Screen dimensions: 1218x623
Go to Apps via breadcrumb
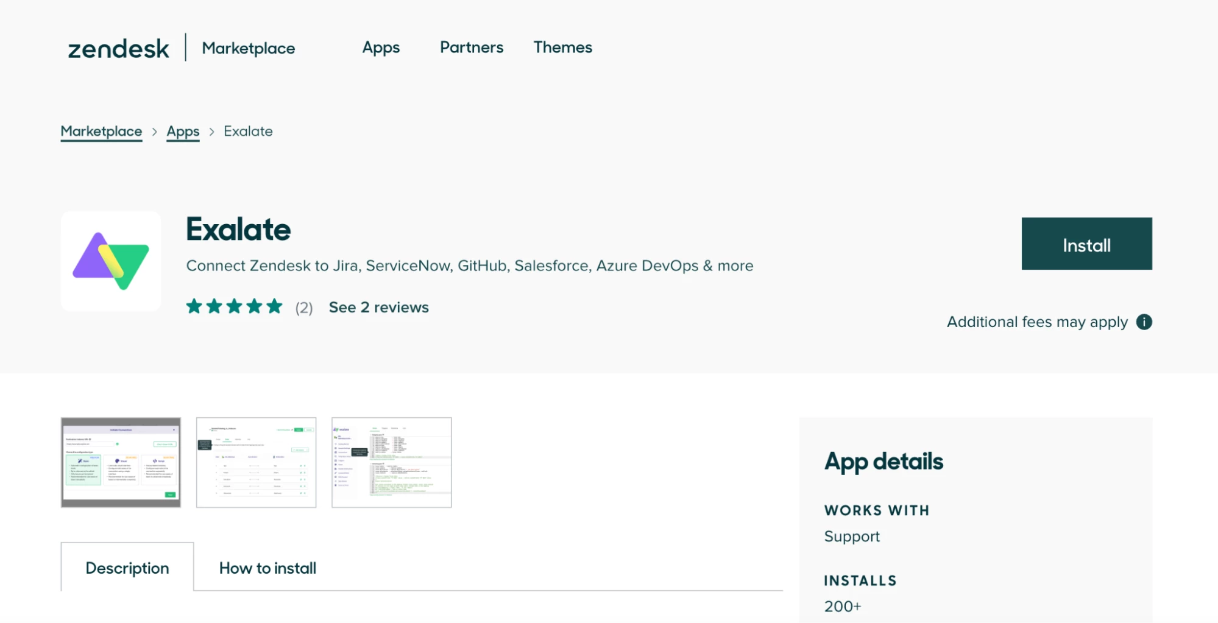point(183,132)
